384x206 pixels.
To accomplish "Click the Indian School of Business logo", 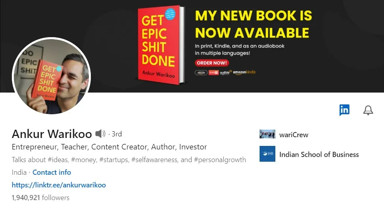I will tap(267, 154).
